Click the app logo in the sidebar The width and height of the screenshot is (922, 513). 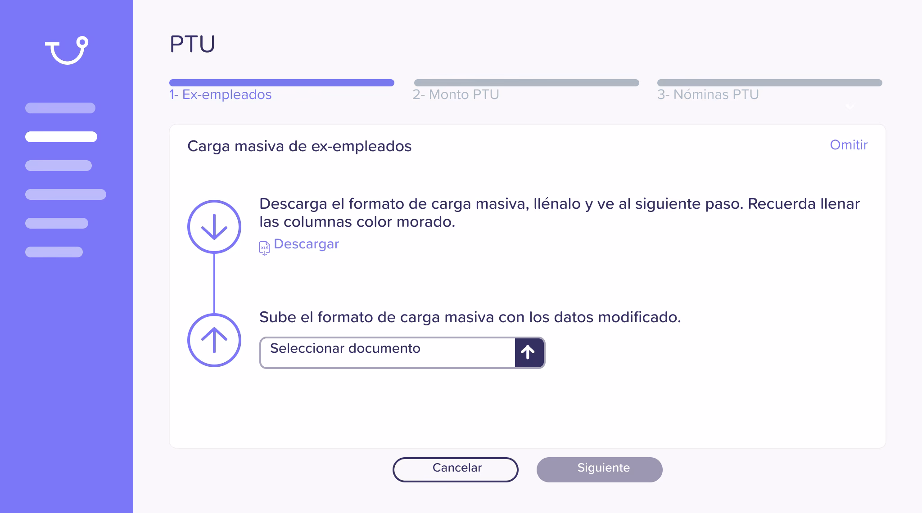pos(67,50)
